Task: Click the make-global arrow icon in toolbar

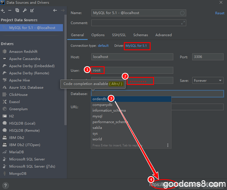Action: tap(32, 10)
